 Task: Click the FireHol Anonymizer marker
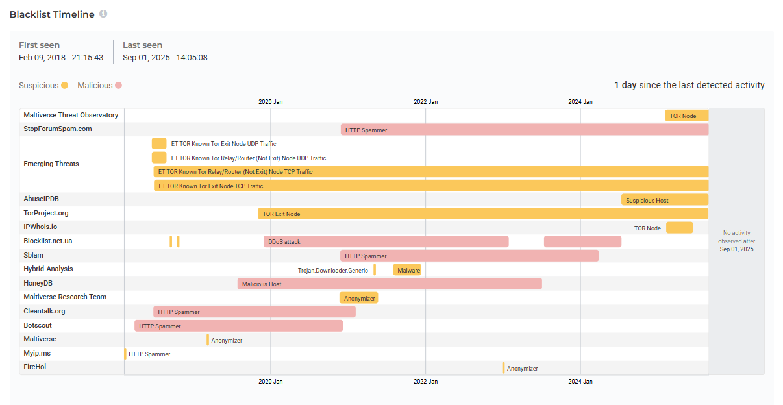click(x=503, y=368)
